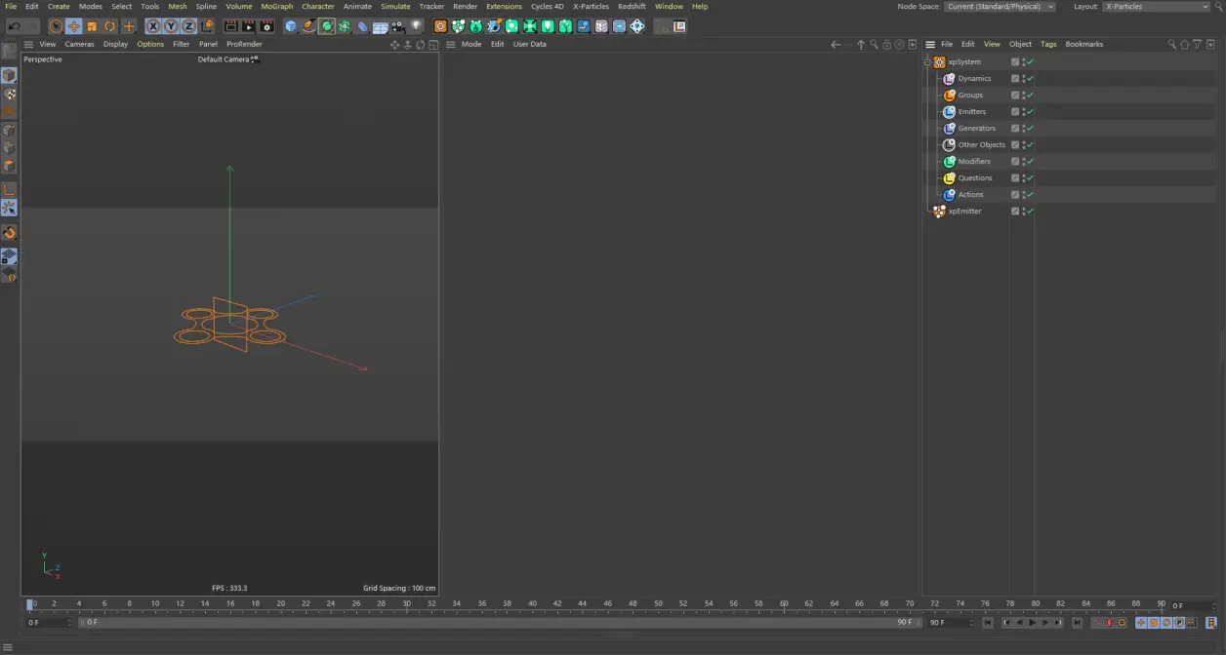
Task: Open the Simulate menu
Action: [x=395, y=6]
